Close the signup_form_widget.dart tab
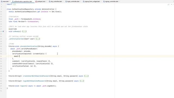Screen dimensions: 174x98 pos(101,1)
